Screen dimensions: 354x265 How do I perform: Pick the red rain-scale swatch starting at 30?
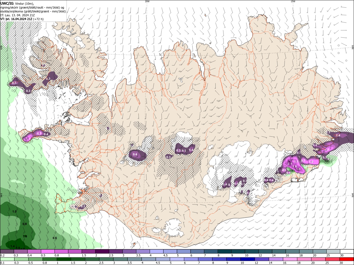point(346,259)
